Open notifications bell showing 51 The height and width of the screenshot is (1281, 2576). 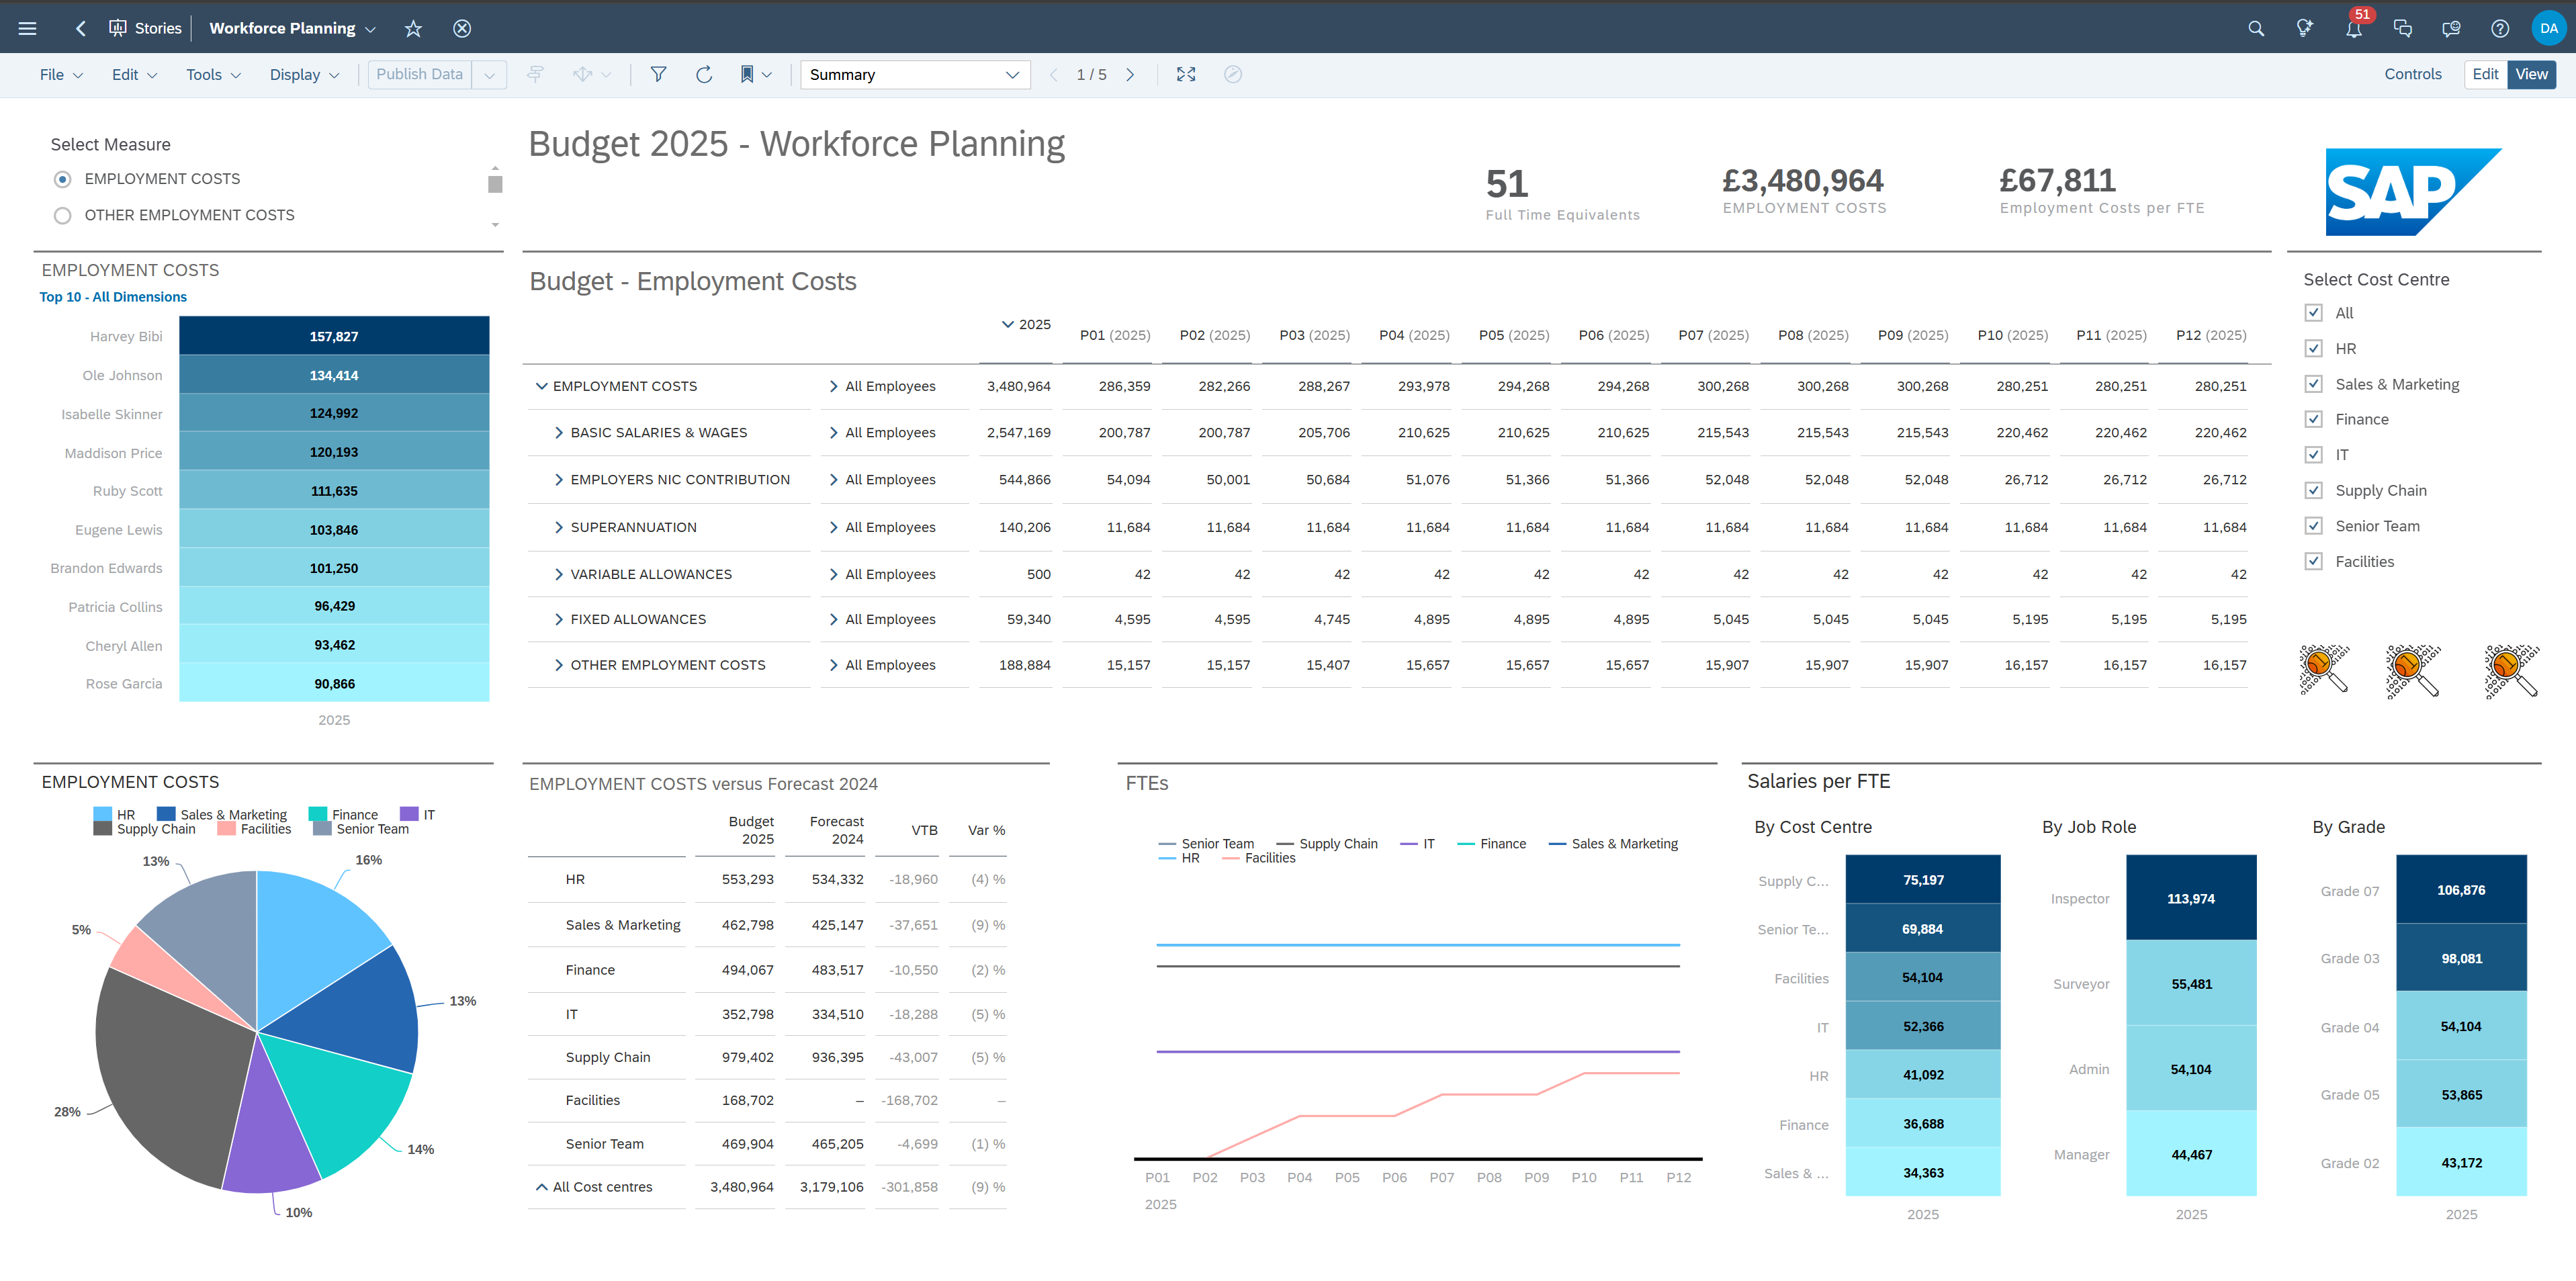click(2354, 28)
